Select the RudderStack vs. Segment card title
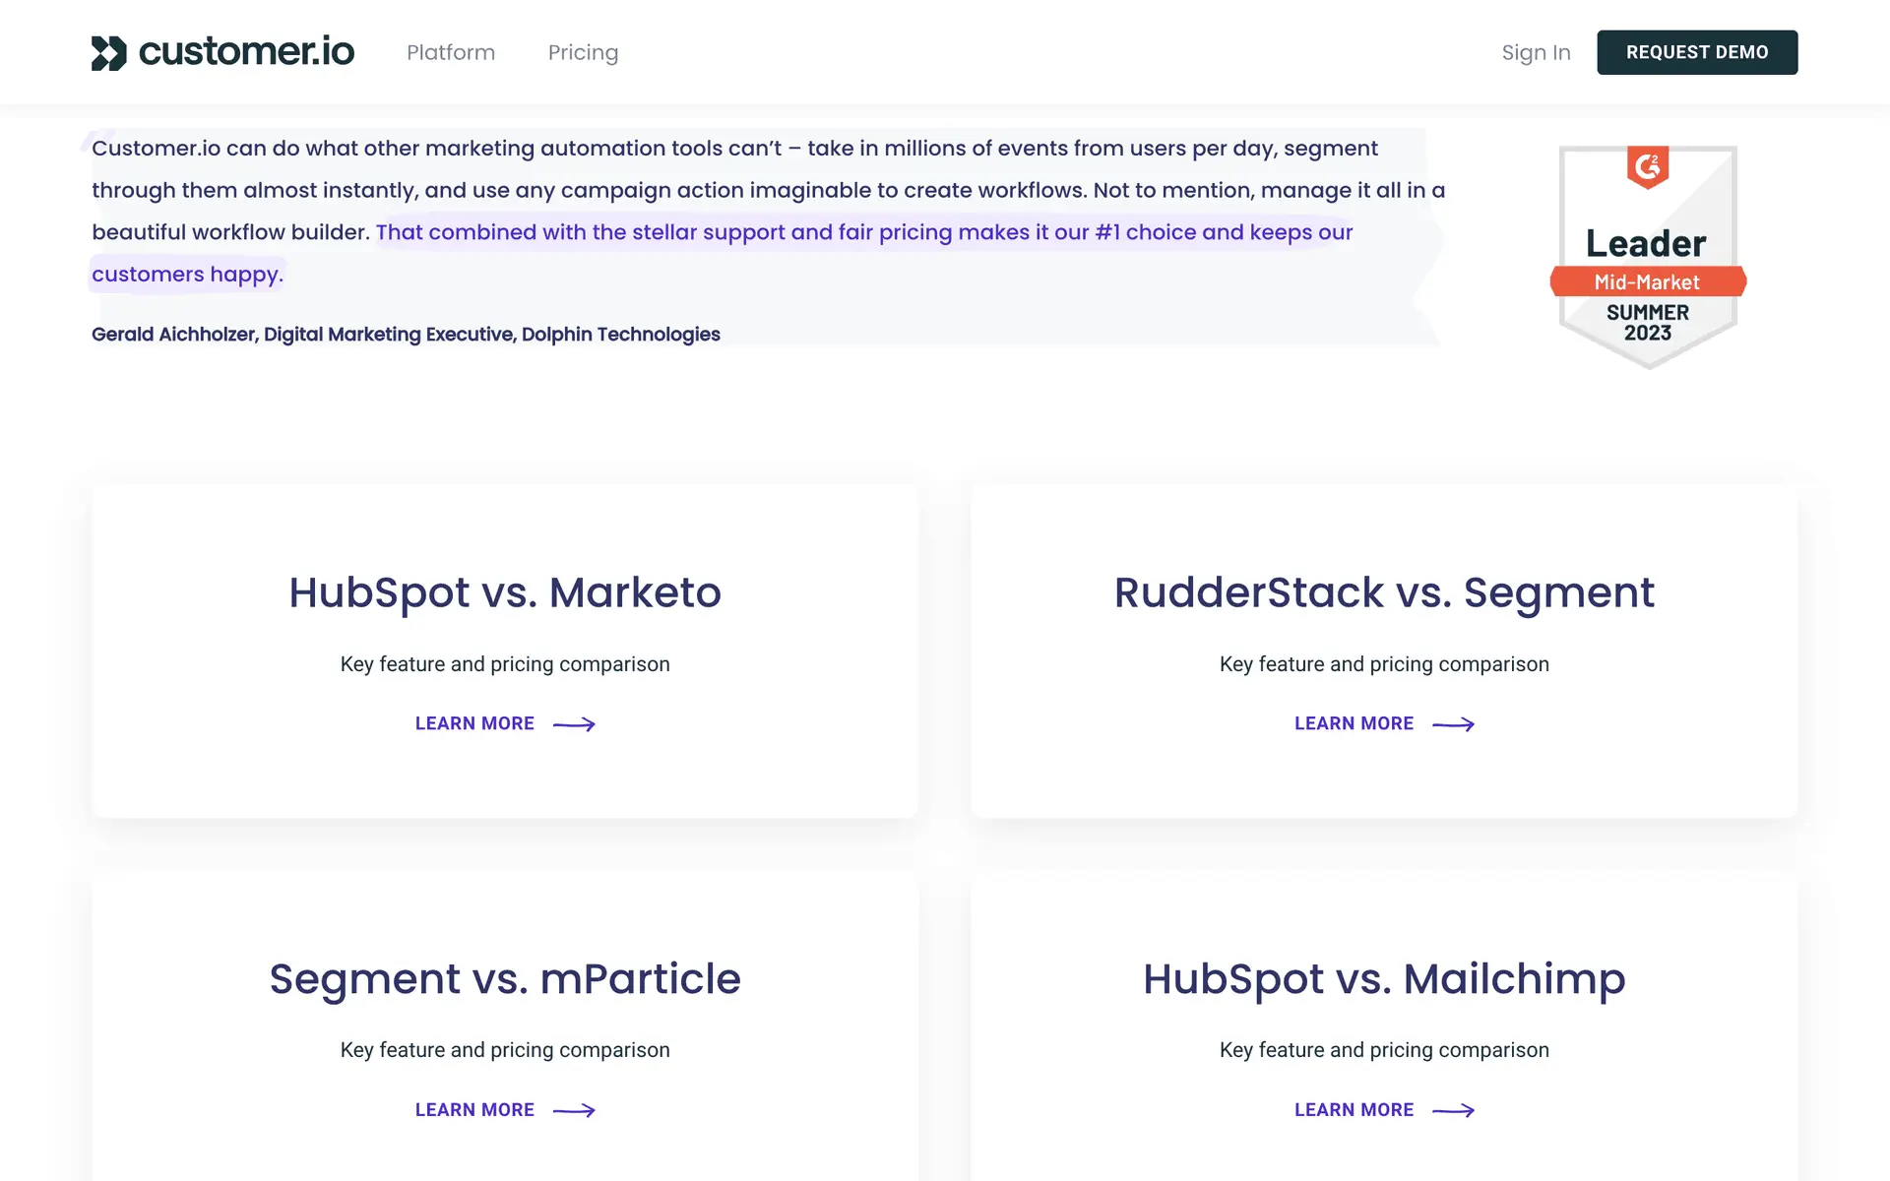Image resolution: width=1890 pixels, height=1181 pixels. click(x=1384, y=592)
